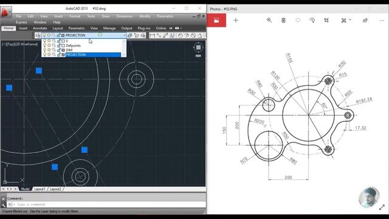Click the plus icon in Photos

(236, 20)
